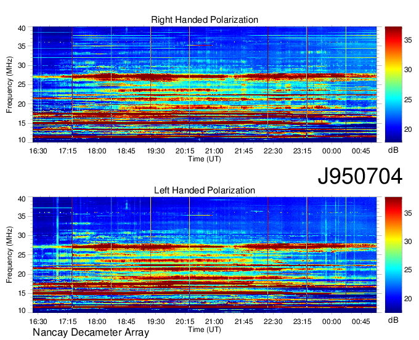Viewport: 419px width, 340px height.
Task: Click the 40 MHz tick on top plot
Action: point(22,28)
